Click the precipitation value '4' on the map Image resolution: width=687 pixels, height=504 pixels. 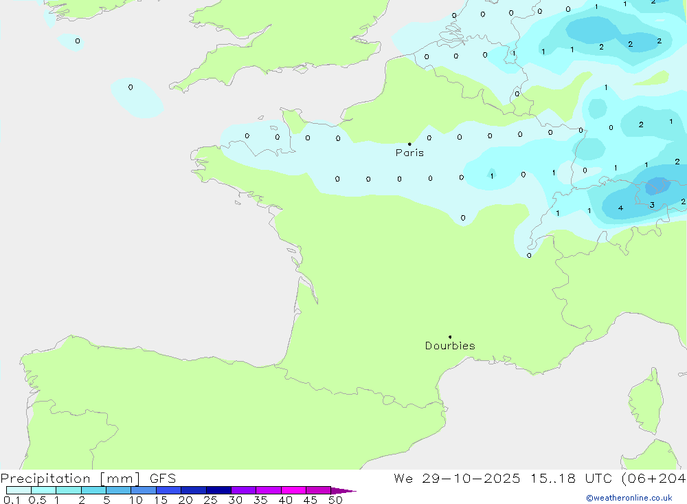pyautogui.click(x=620, y=208)
